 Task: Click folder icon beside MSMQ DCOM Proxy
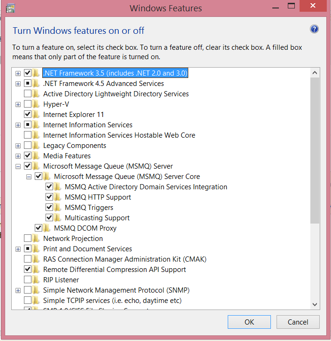click(x=46, y=228)
